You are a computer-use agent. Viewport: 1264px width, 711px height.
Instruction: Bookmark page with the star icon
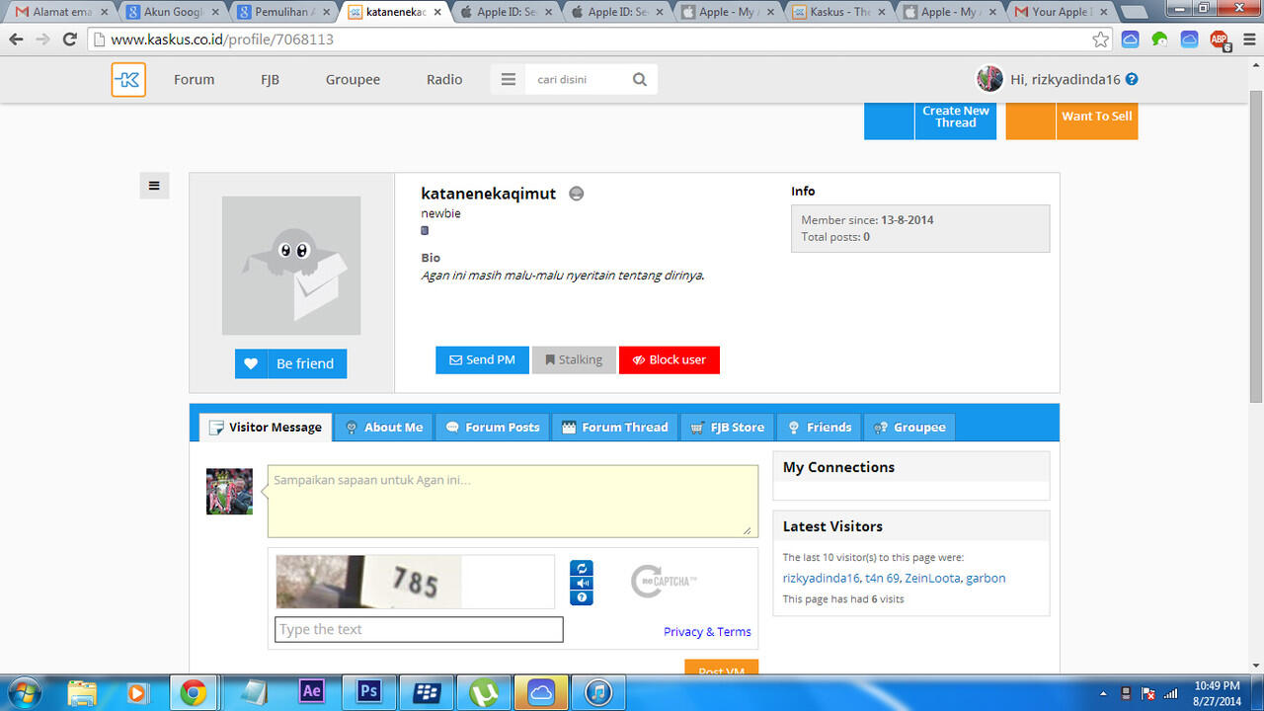[x=1100, y=39]
